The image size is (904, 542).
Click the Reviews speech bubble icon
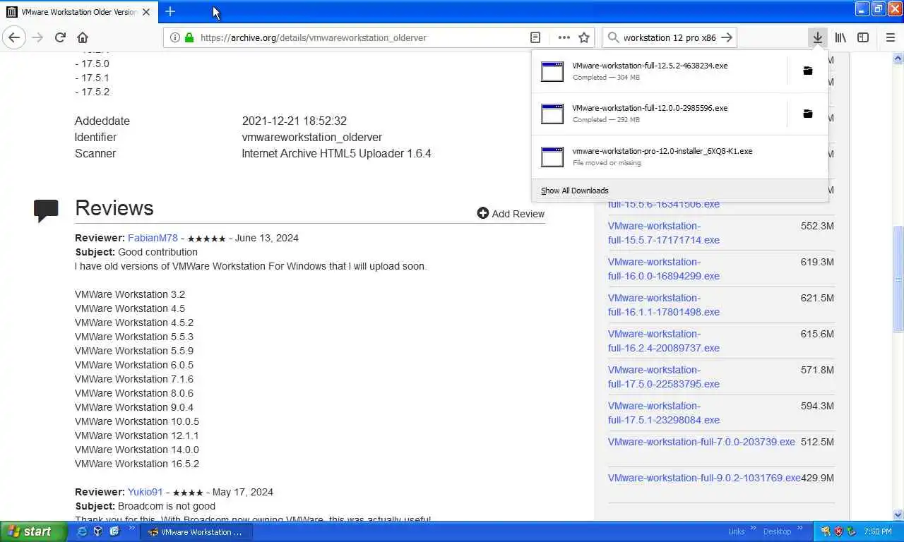point(46,210)
